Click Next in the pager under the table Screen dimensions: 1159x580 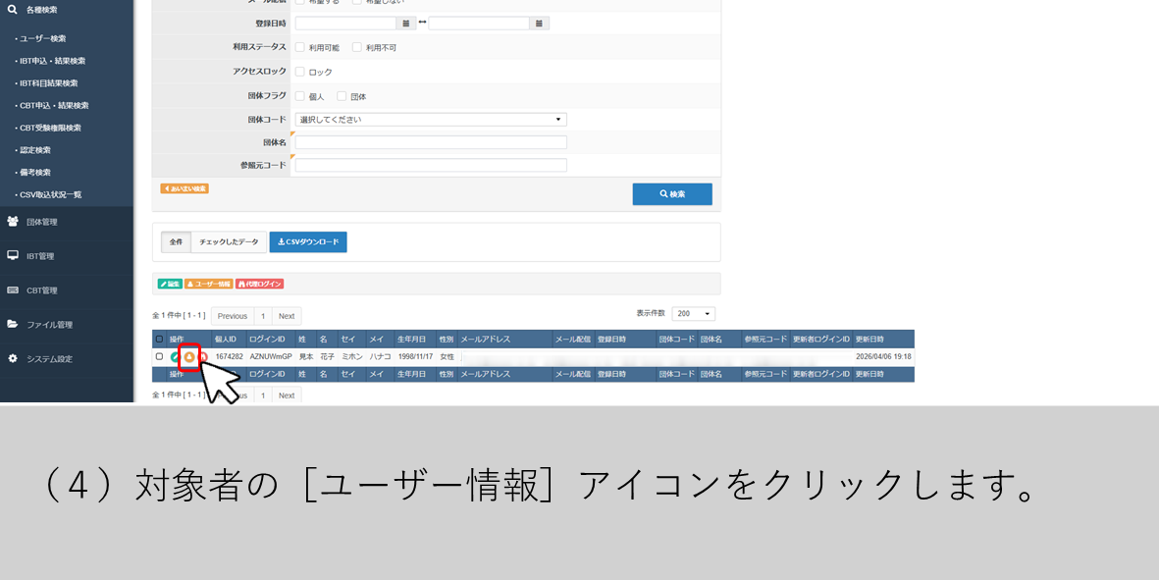(x=287, y=395)
